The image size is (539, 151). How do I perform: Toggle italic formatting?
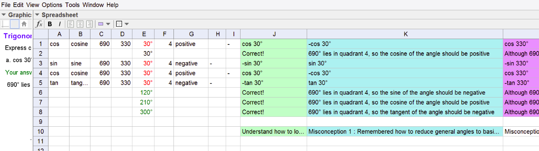[x=59, y=24]
